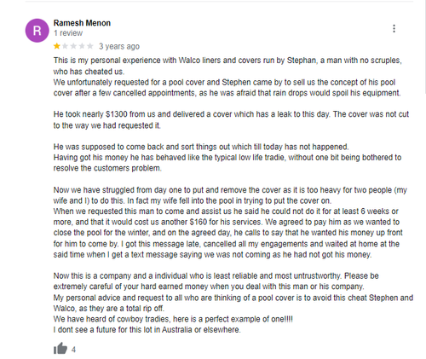Screen dimensions: 426x359
Task: Click the last gray rating star
Action: click(90, 46)
